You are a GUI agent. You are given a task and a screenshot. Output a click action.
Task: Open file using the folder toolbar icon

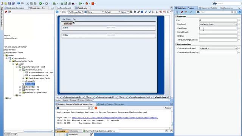pos(6,3)
